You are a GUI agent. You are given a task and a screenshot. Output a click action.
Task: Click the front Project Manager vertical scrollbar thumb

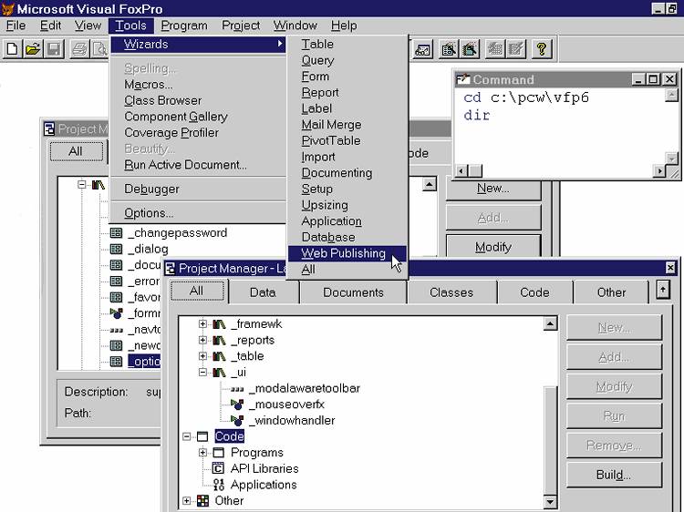551,441
